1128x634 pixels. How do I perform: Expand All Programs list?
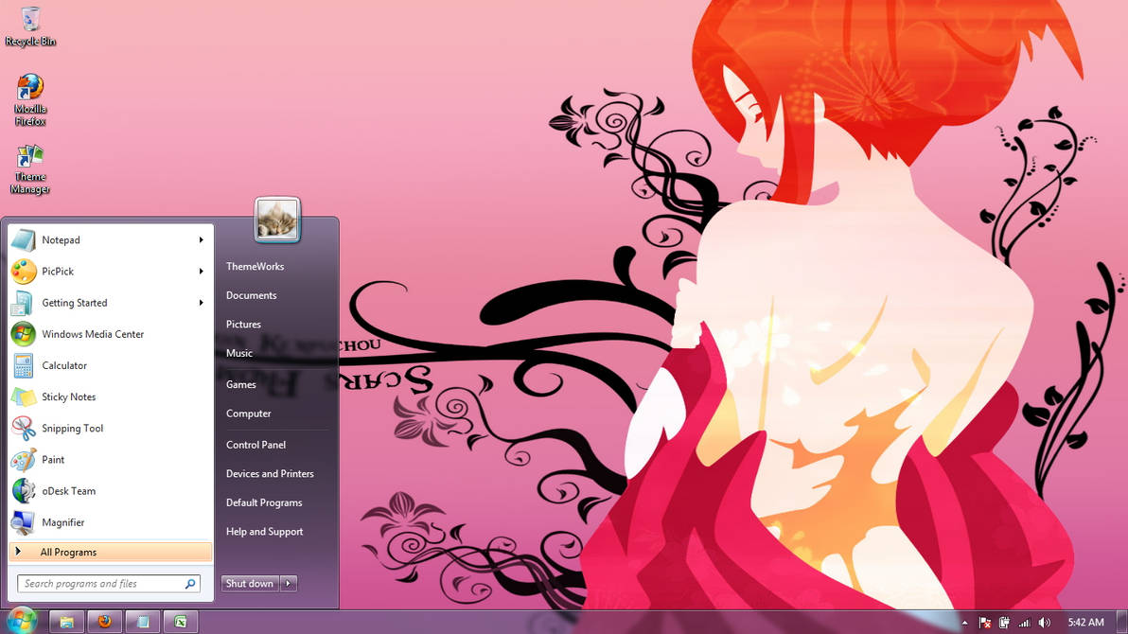point(111,552)
